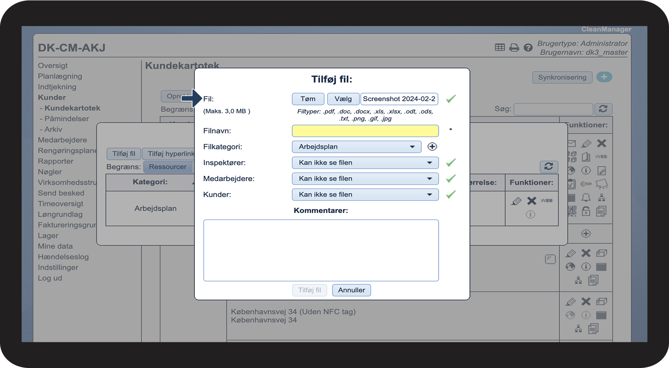Click the Tilføj hyperlink button
669x368 pixels.
[x=169, y=154]
